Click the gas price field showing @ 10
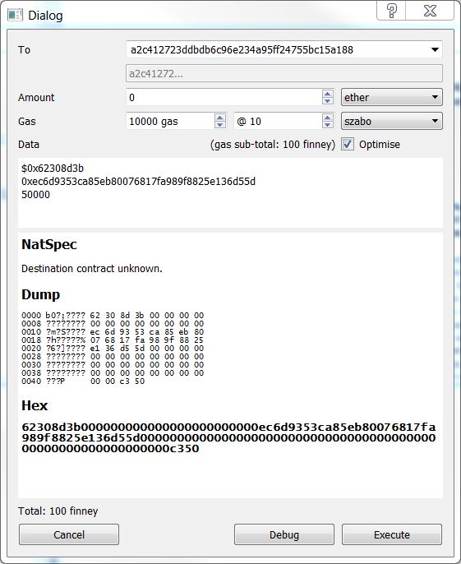The image size is (461, 564). point(278,121)
